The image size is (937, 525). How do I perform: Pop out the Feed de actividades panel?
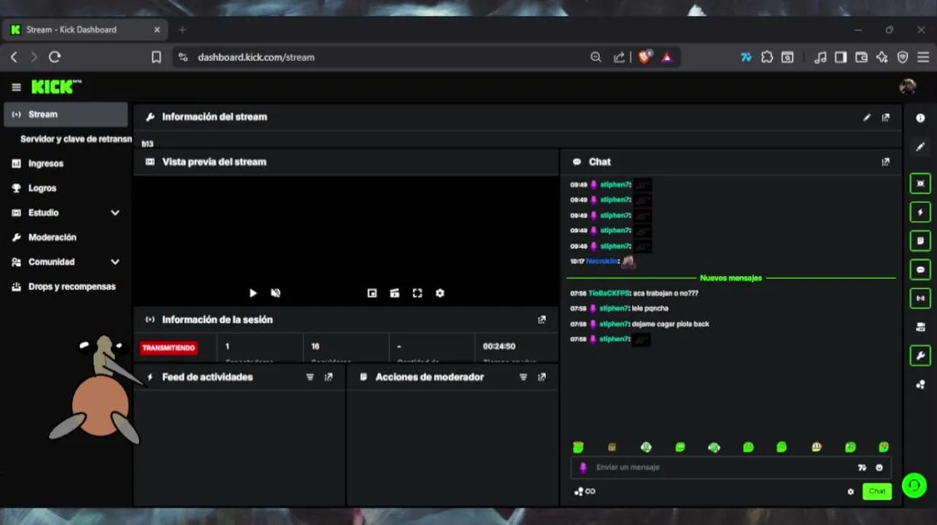point(328,377)
